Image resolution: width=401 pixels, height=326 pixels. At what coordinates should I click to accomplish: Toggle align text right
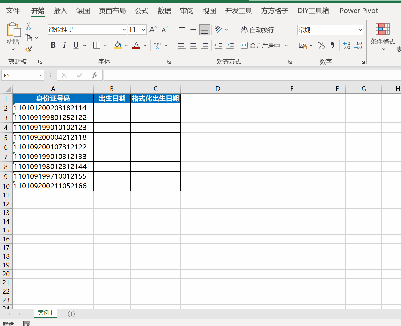(x=205, y=45)
